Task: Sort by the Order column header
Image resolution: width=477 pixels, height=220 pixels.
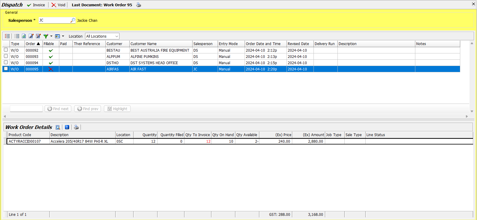Action: tap(34, 44)
